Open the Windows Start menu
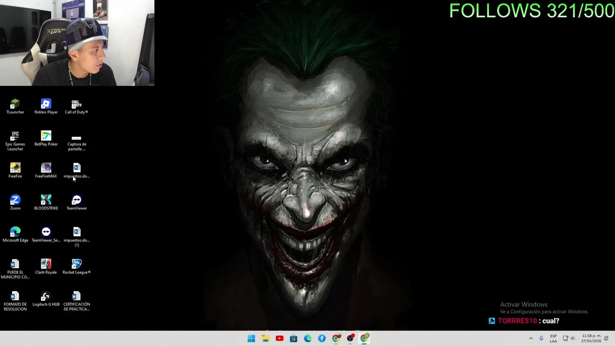This screenshot has height=346, width=615. click(x=251, y=338)
